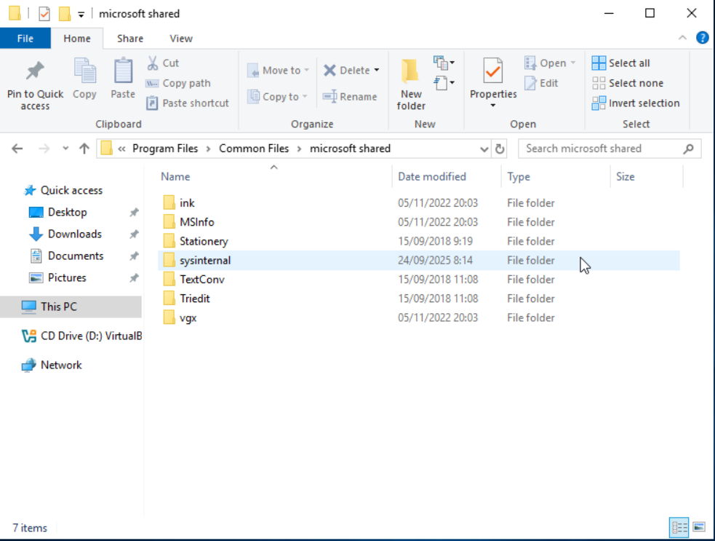Viewport: 715px width, 541px height.
Task: Collapse the ribbon with the chevron
Action: click(x=682, y=38)
